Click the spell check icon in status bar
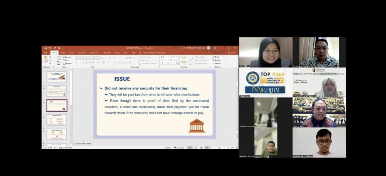 pos(55,147)
